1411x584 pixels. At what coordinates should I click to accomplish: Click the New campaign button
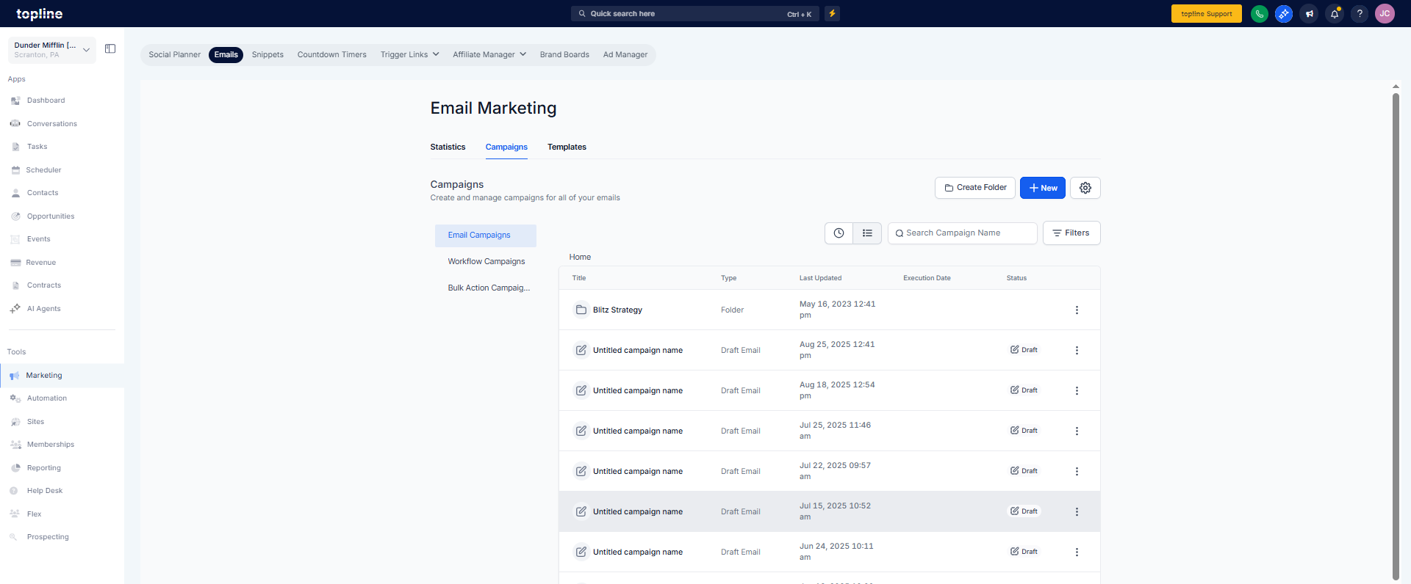[1042, 188]
